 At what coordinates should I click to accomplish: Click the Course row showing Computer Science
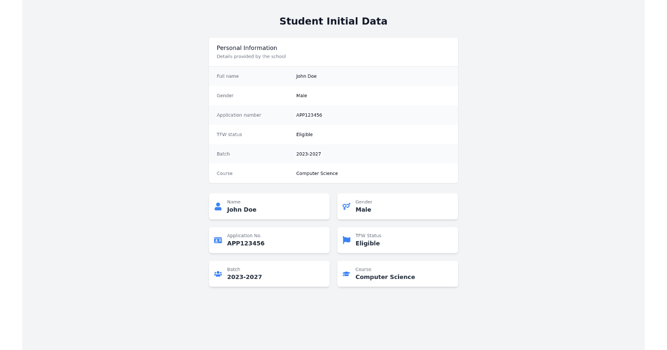(x=333, y=173)
